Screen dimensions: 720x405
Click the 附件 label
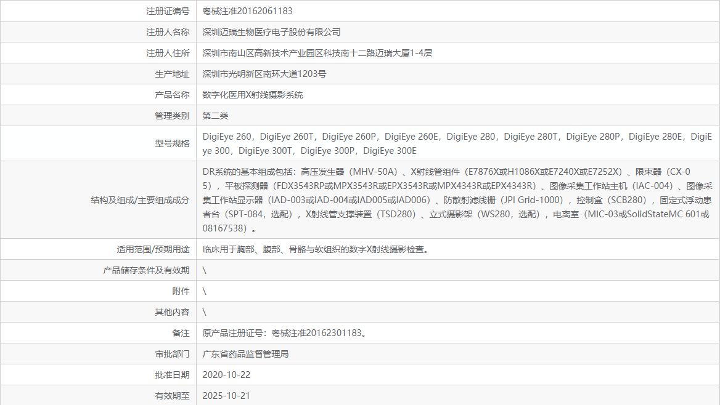[181, 291]
